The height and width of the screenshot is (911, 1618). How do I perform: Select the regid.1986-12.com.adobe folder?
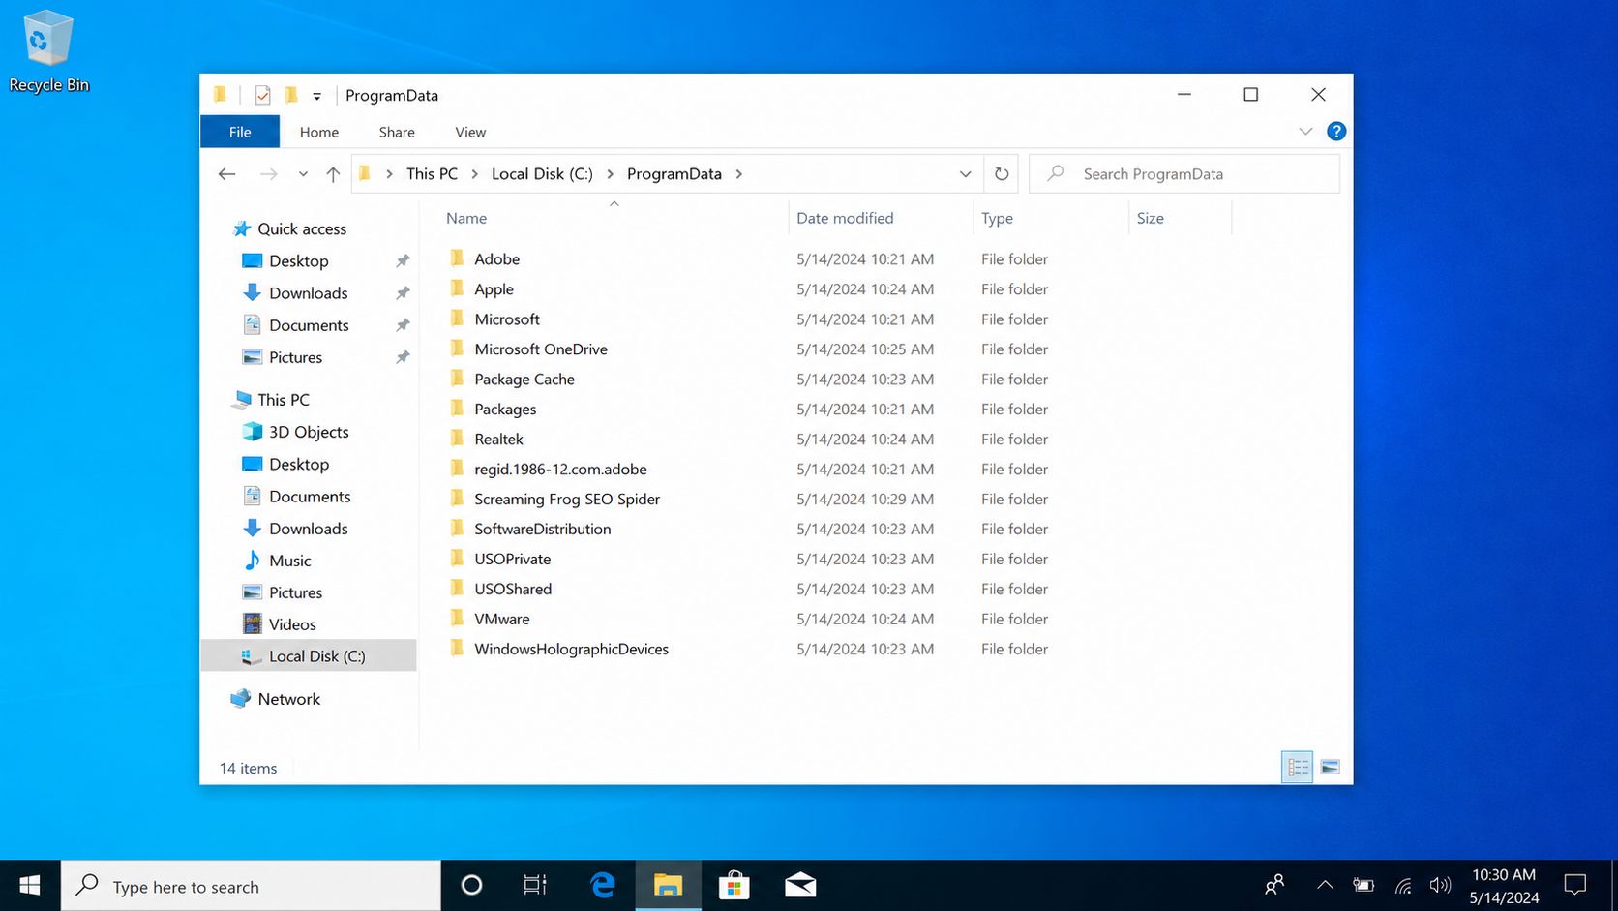[560, 470]
